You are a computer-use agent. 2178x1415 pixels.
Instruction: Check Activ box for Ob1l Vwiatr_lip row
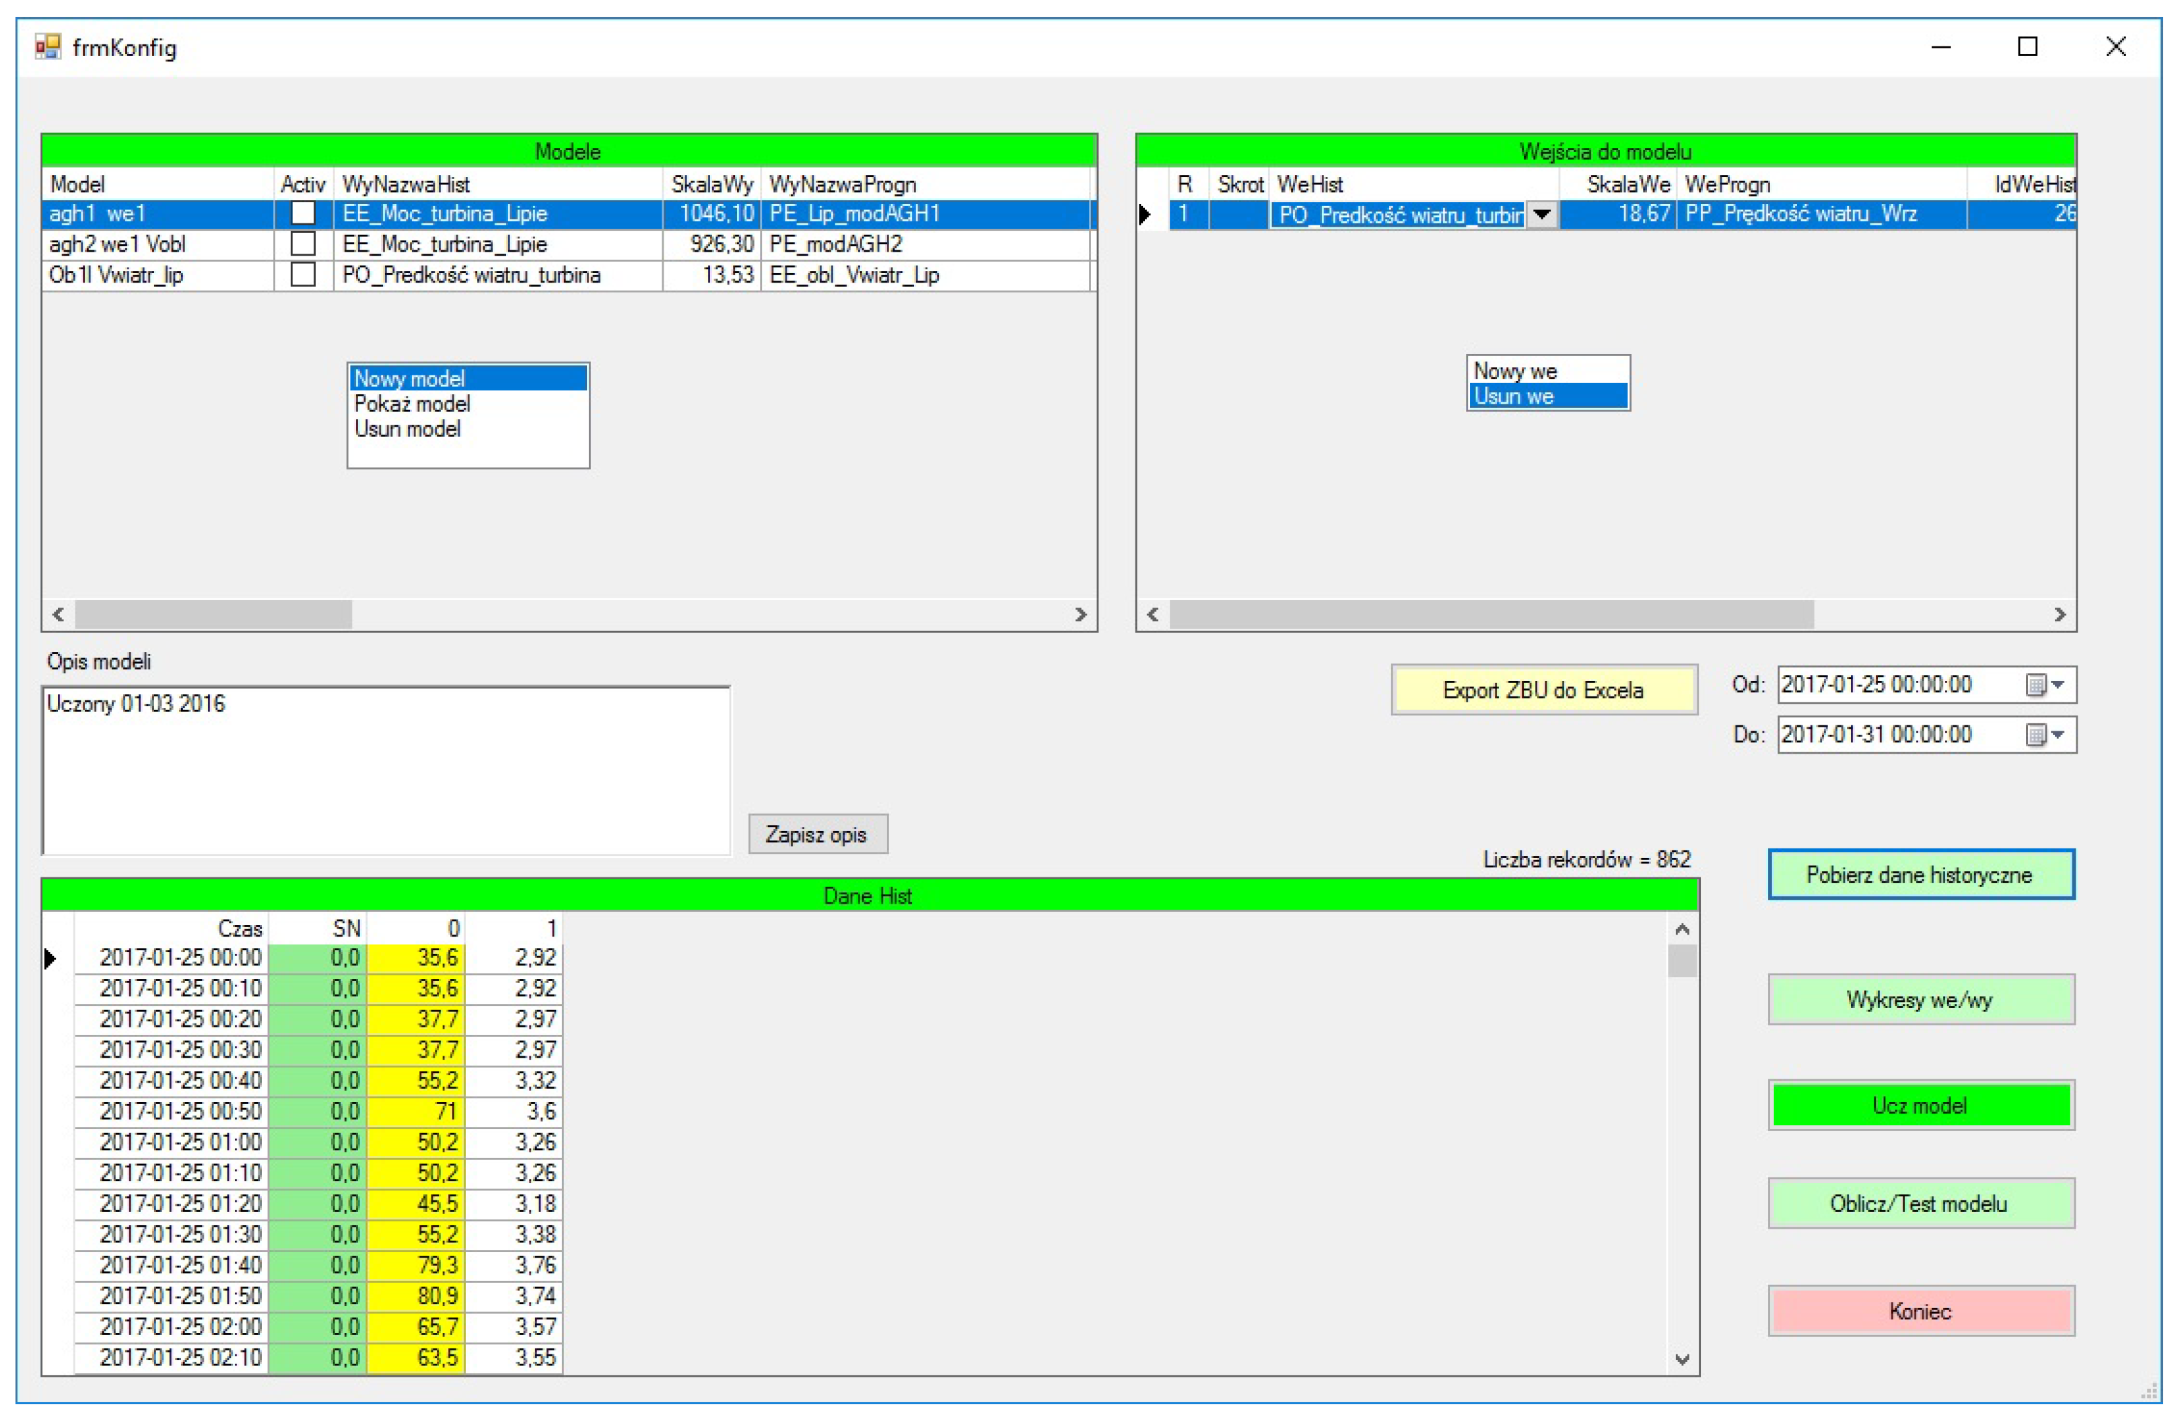coord(303,275)
